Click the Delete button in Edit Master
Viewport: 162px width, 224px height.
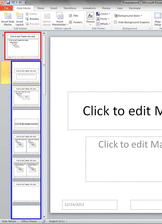(x=31, y=14)
